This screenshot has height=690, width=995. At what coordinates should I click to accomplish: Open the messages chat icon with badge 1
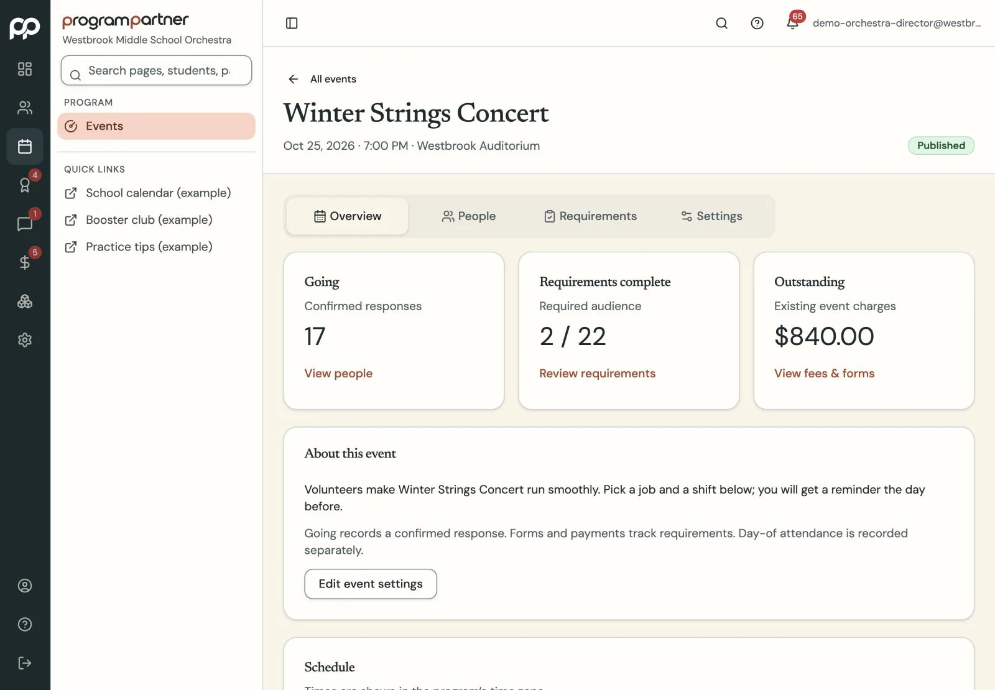[25, 224]
